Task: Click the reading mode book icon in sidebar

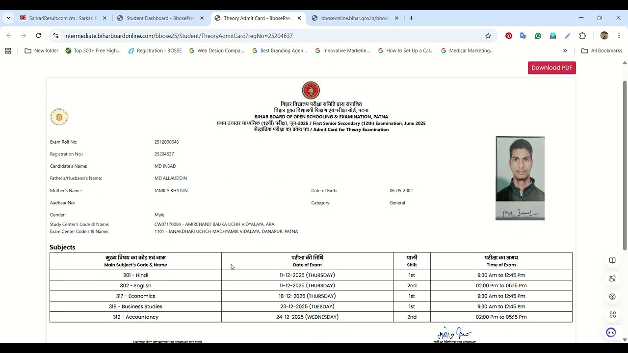Action: click(x=612, y=260)
